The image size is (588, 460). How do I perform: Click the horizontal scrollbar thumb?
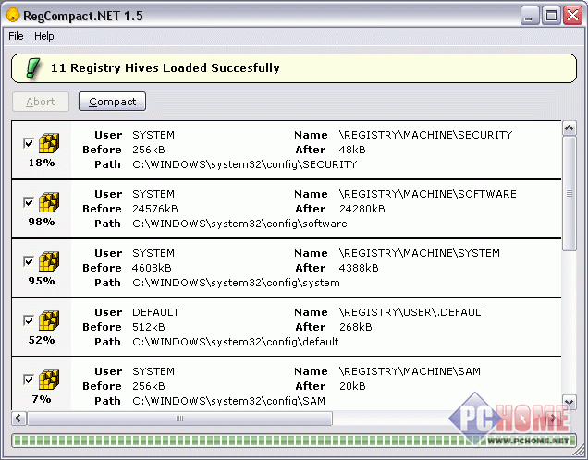coord(179,418)
